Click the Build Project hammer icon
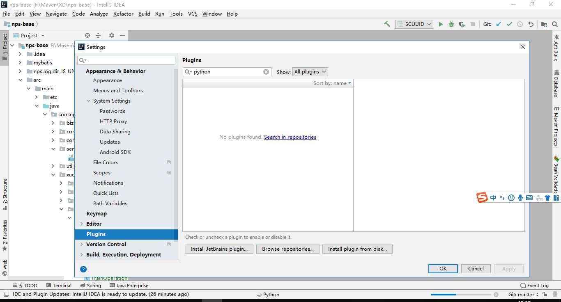 point(387,24)
